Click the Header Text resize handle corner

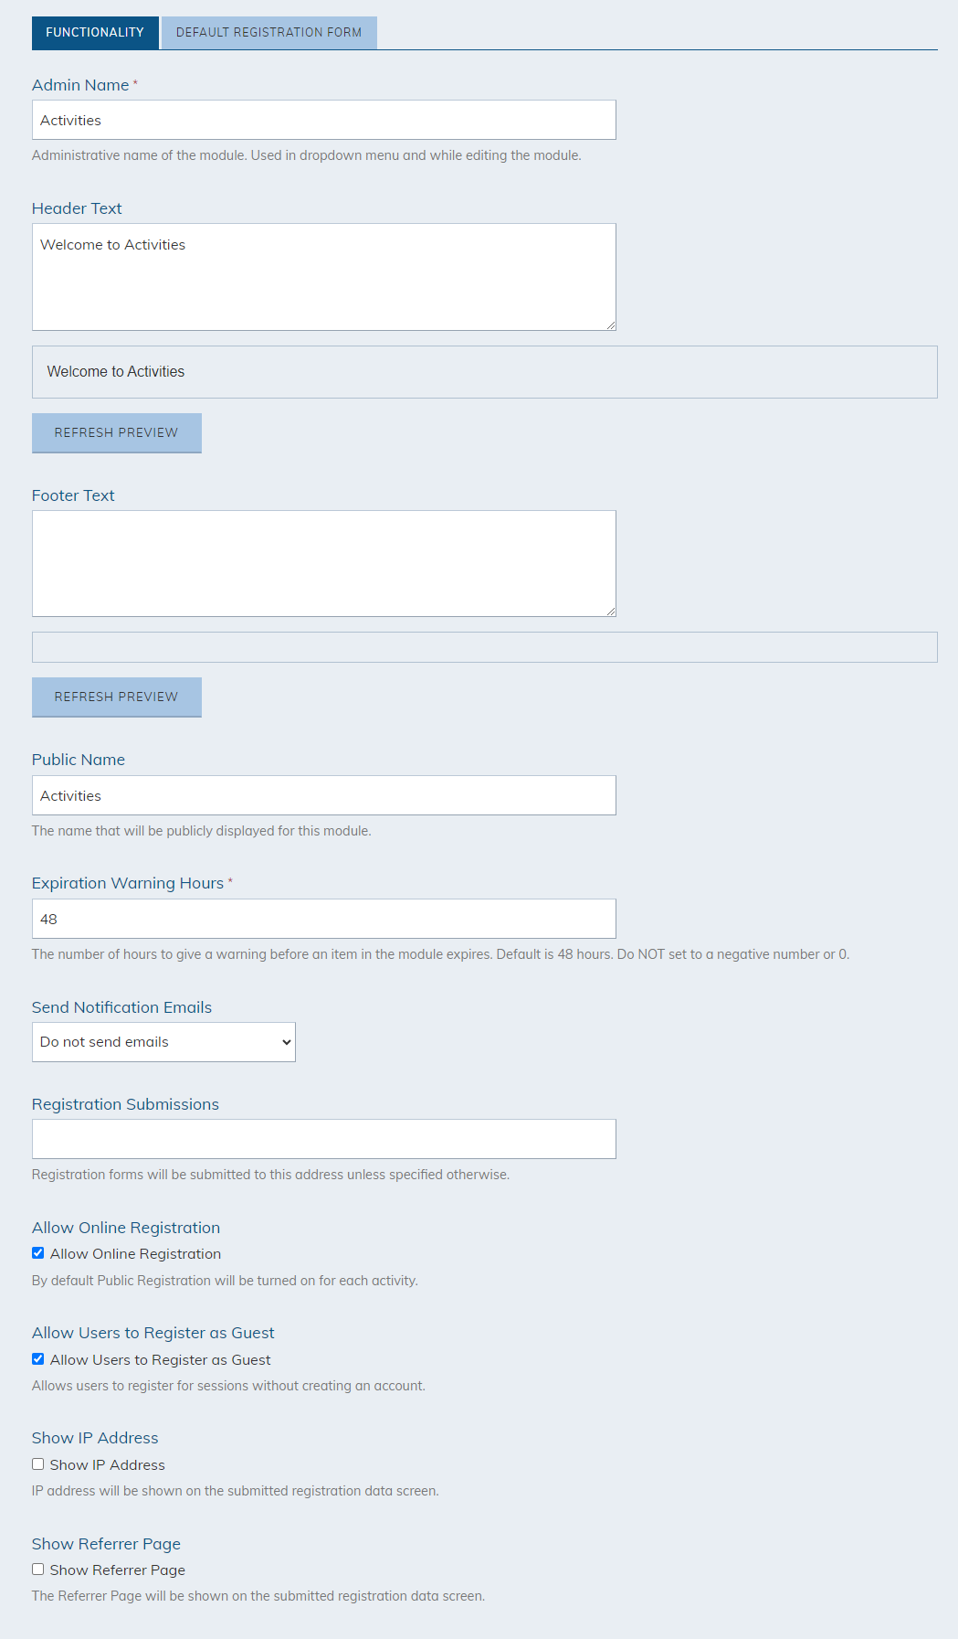coord(611,325)
